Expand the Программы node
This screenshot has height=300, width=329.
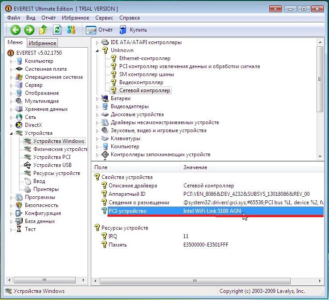click(11, 198)
